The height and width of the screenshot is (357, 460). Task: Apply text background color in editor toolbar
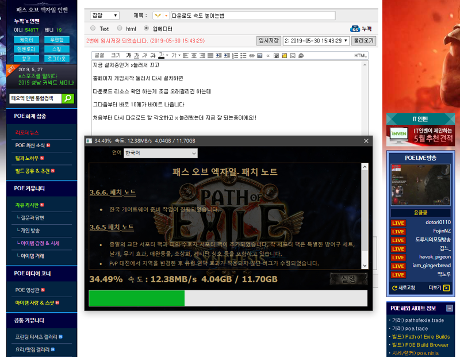pos(174,55)
